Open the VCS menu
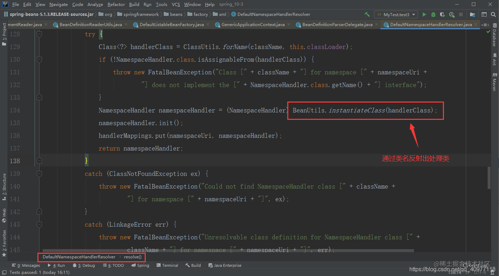499x276 pixels. pyautogui.click(x=176, y=4)
